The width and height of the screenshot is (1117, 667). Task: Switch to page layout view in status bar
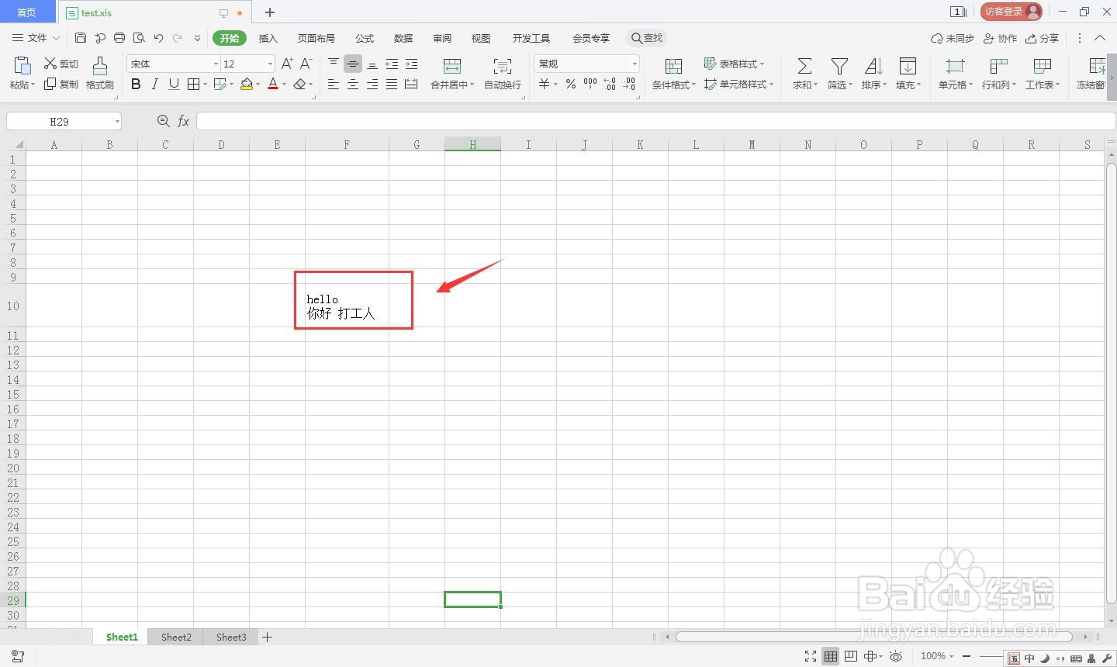pyautogui.click(x=851, y=656)
